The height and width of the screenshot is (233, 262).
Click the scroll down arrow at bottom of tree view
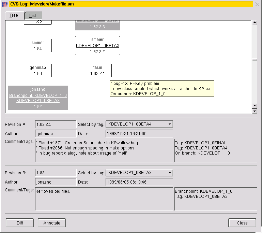point(254,111)
